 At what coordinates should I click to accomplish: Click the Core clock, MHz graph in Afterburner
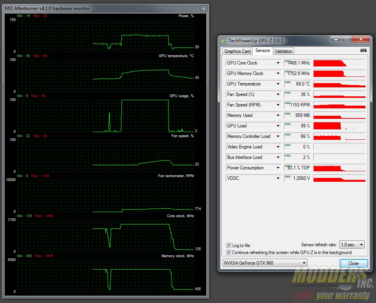click(105, 235)
